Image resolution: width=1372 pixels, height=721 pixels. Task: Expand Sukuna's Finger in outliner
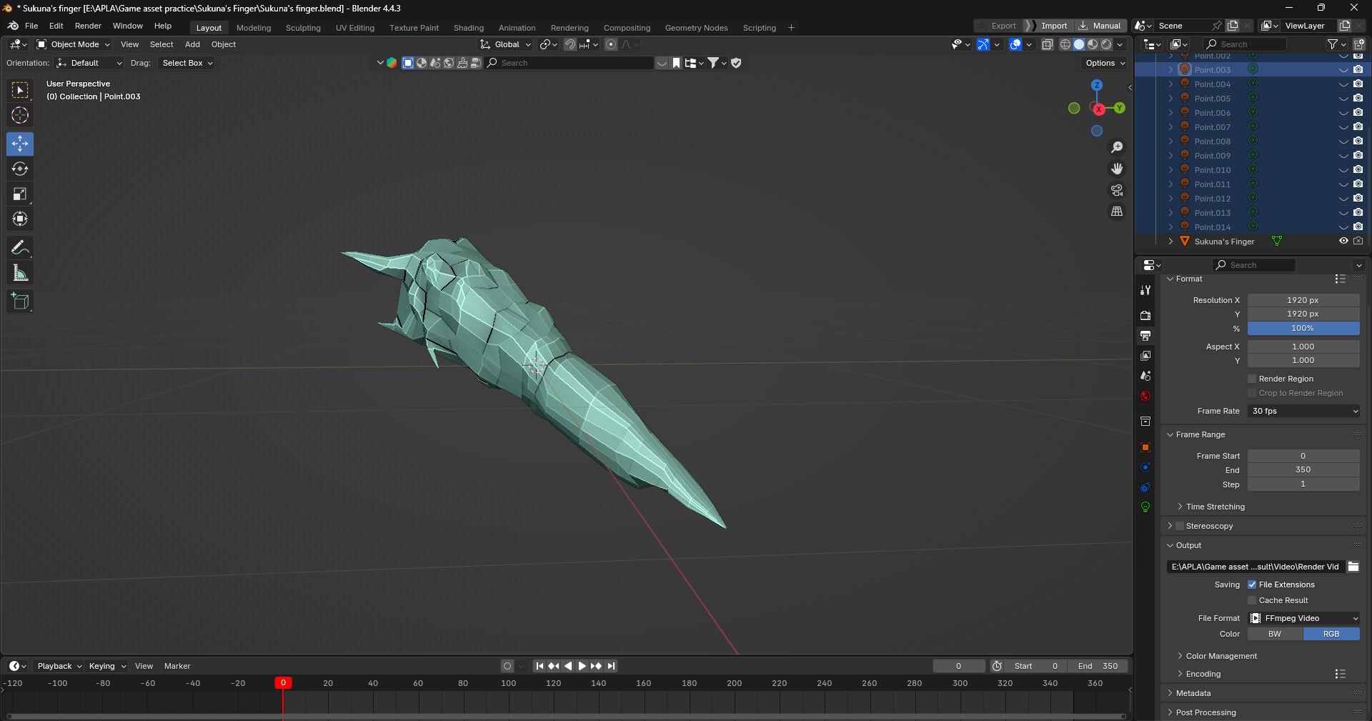[1170, 242]
